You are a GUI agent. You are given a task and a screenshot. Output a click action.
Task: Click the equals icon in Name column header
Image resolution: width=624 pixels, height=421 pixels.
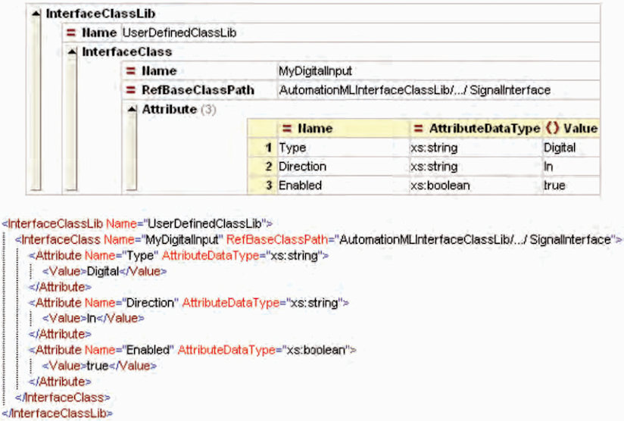point(287,128)
